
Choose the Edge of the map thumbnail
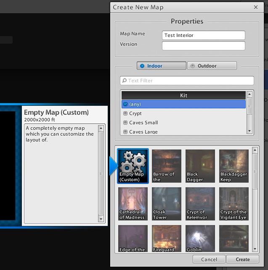pyautogui.click(x=133, y=239)
